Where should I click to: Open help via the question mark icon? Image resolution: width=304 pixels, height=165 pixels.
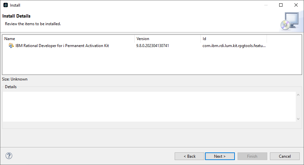9,156
